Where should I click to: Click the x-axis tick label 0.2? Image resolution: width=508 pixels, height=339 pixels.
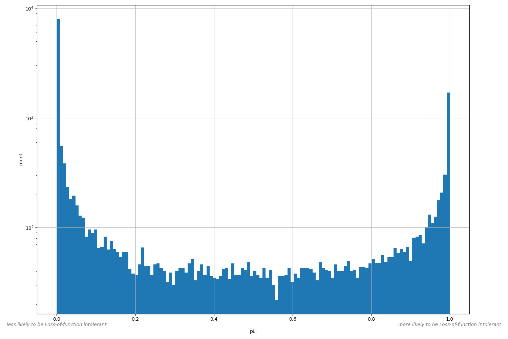(135, 319)
